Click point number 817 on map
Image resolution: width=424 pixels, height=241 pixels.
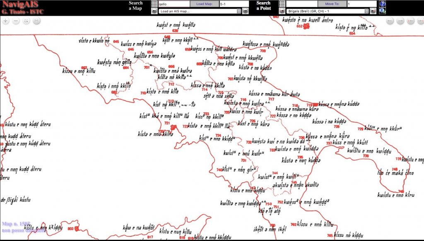tap(150, 237)
